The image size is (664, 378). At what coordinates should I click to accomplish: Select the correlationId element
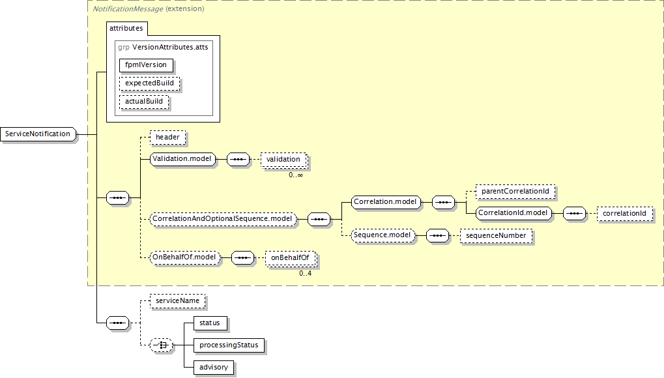[x=625, y=214]
